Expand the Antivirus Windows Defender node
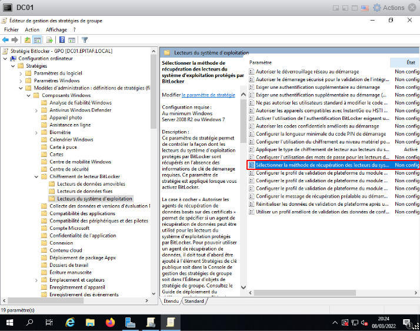The width and height of the screenshot is (420, 331). coord(36,110)
